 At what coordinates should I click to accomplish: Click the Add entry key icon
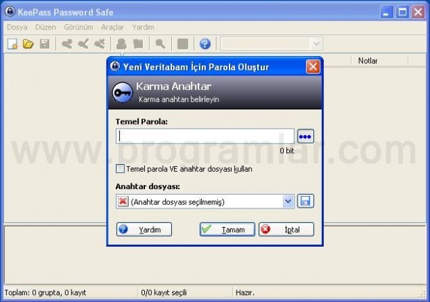(x=67, y=44)
